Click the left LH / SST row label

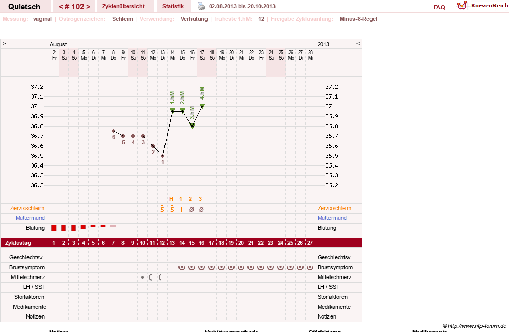pyautogui.click(x=34, y=287)
